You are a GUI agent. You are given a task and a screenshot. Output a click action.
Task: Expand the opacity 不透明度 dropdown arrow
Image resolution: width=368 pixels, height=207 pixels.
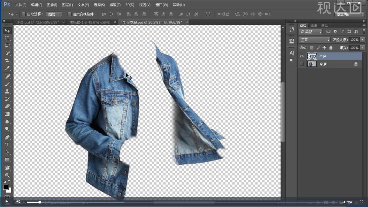click(x=362, y=40)
